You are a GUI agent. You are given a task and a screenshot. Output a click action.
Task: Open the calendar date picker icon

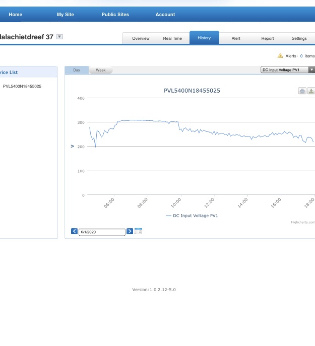click(x=138, y=231)
